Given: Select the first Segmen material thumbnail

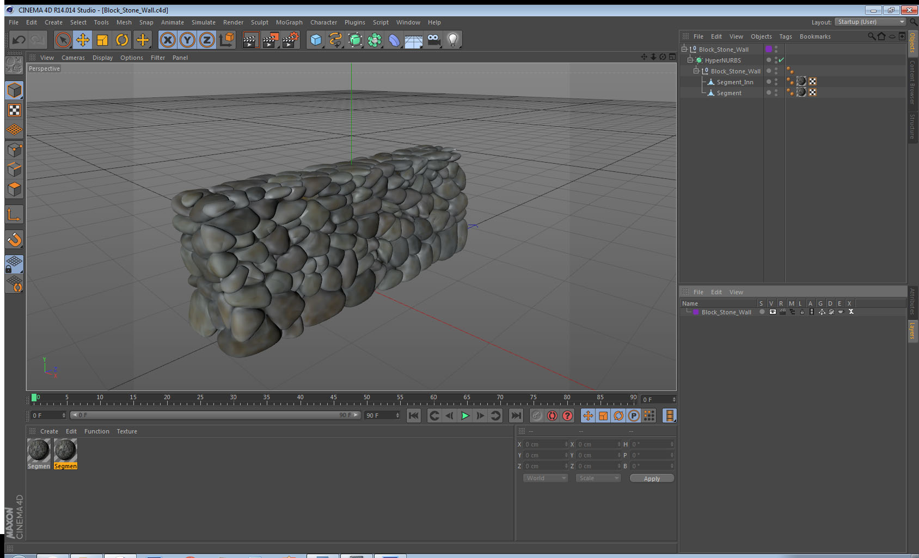Looking at the screenshot, I should (39, 450).
